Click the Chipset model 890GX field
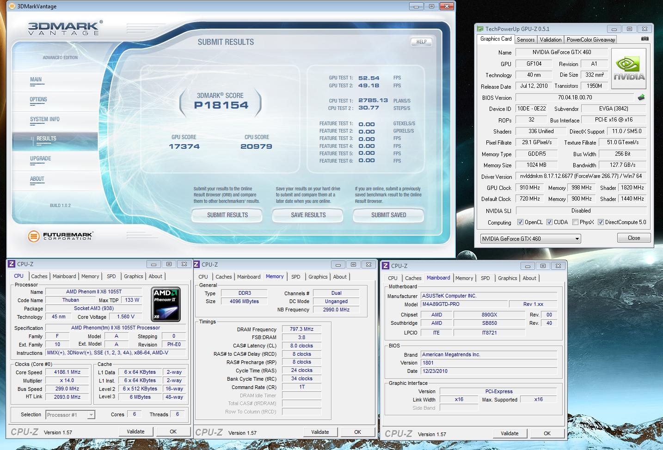Viewport: 663px width, 450px height. pyautogui.click(x=489, y=315)
